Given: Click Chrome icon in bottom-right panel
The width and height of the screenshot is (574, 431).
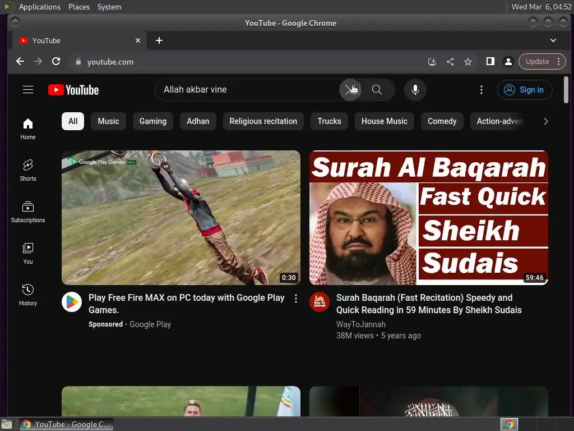Looking at the screenshot, I should pyautogui.click(x=509, y=425).
